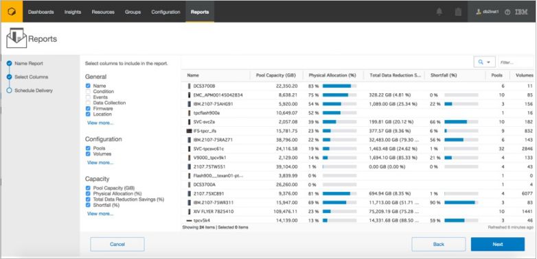
Task: Click the XIV FLYER 7825410 device icon
Action: [x=189, y=212]
